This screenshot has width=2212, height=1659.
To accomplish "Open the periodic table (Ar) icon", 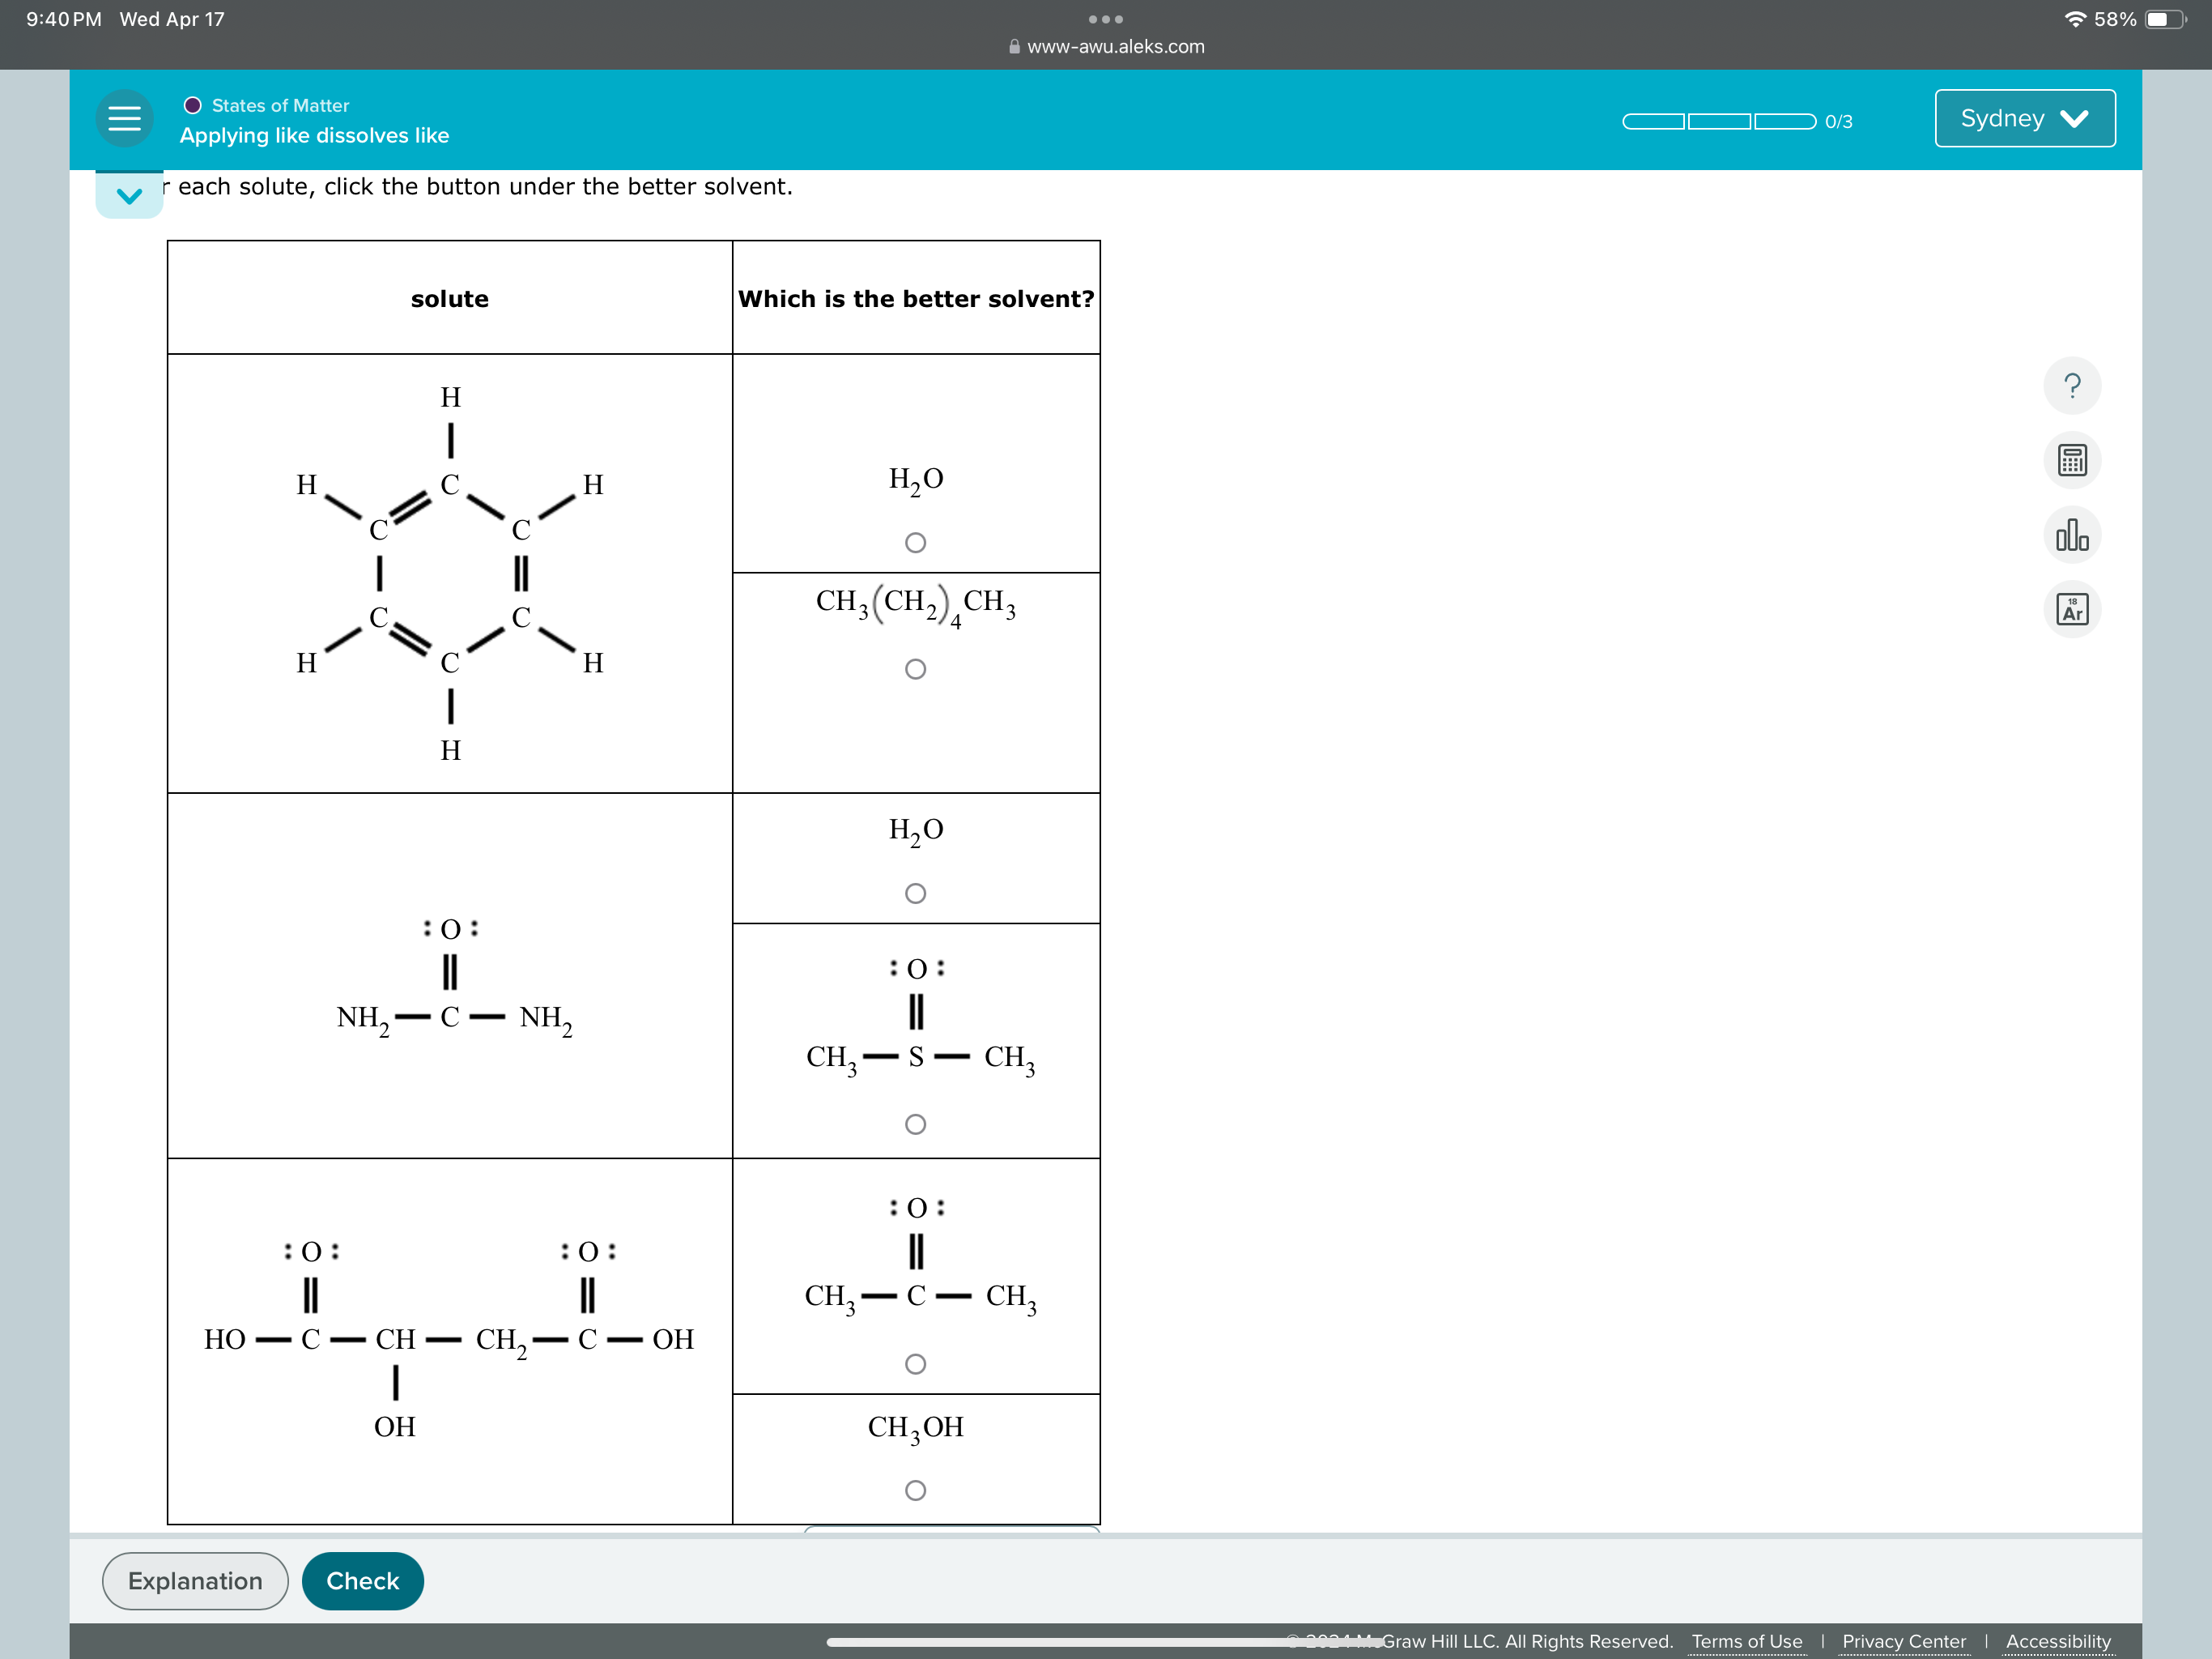I will pos(2071,609).
